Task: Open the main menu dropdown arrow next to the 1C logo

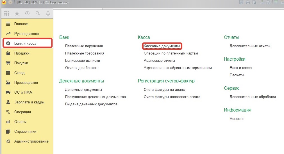Action: (10, 2)
